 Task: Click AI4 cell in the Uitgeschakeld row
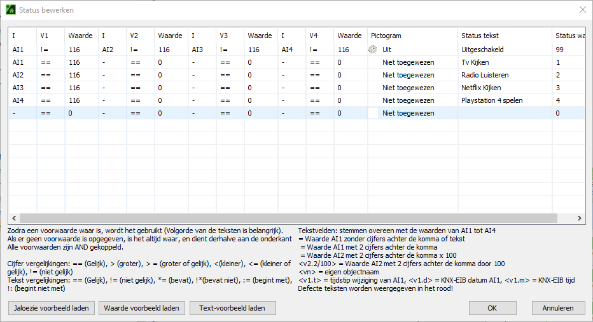291,50
